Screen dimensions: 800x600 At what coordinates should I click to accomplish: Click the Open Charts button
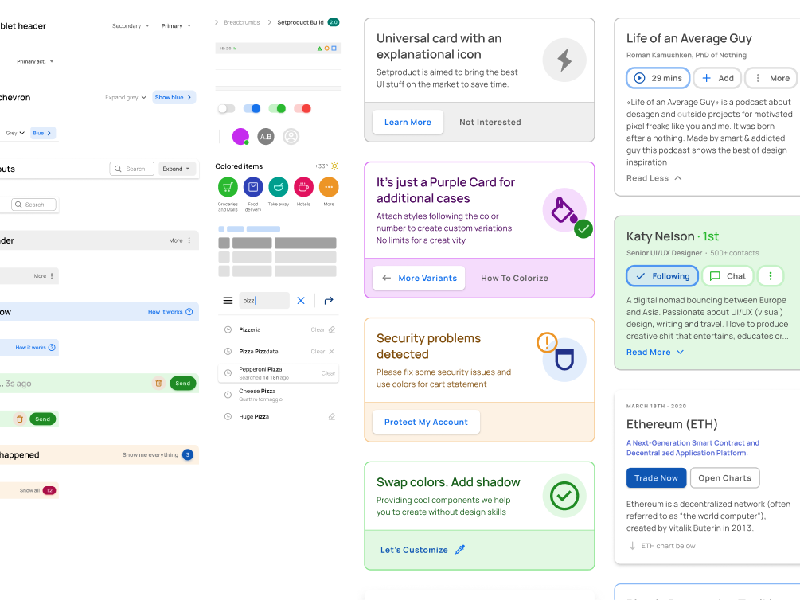724,478
